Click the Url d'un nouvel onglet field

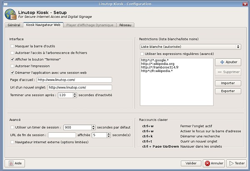click(x=80, y=87)
